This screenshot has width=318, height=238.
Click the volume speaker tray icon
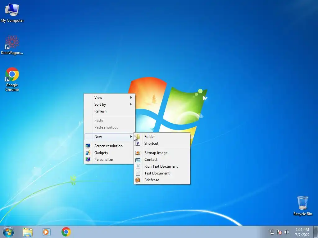tap(286, 232)
